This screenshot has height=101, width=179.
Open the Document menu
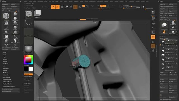tap(40, 1)
